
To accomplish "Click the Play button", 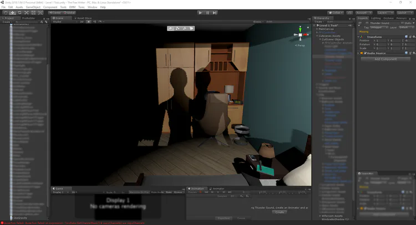I will (x=200, y=13).
